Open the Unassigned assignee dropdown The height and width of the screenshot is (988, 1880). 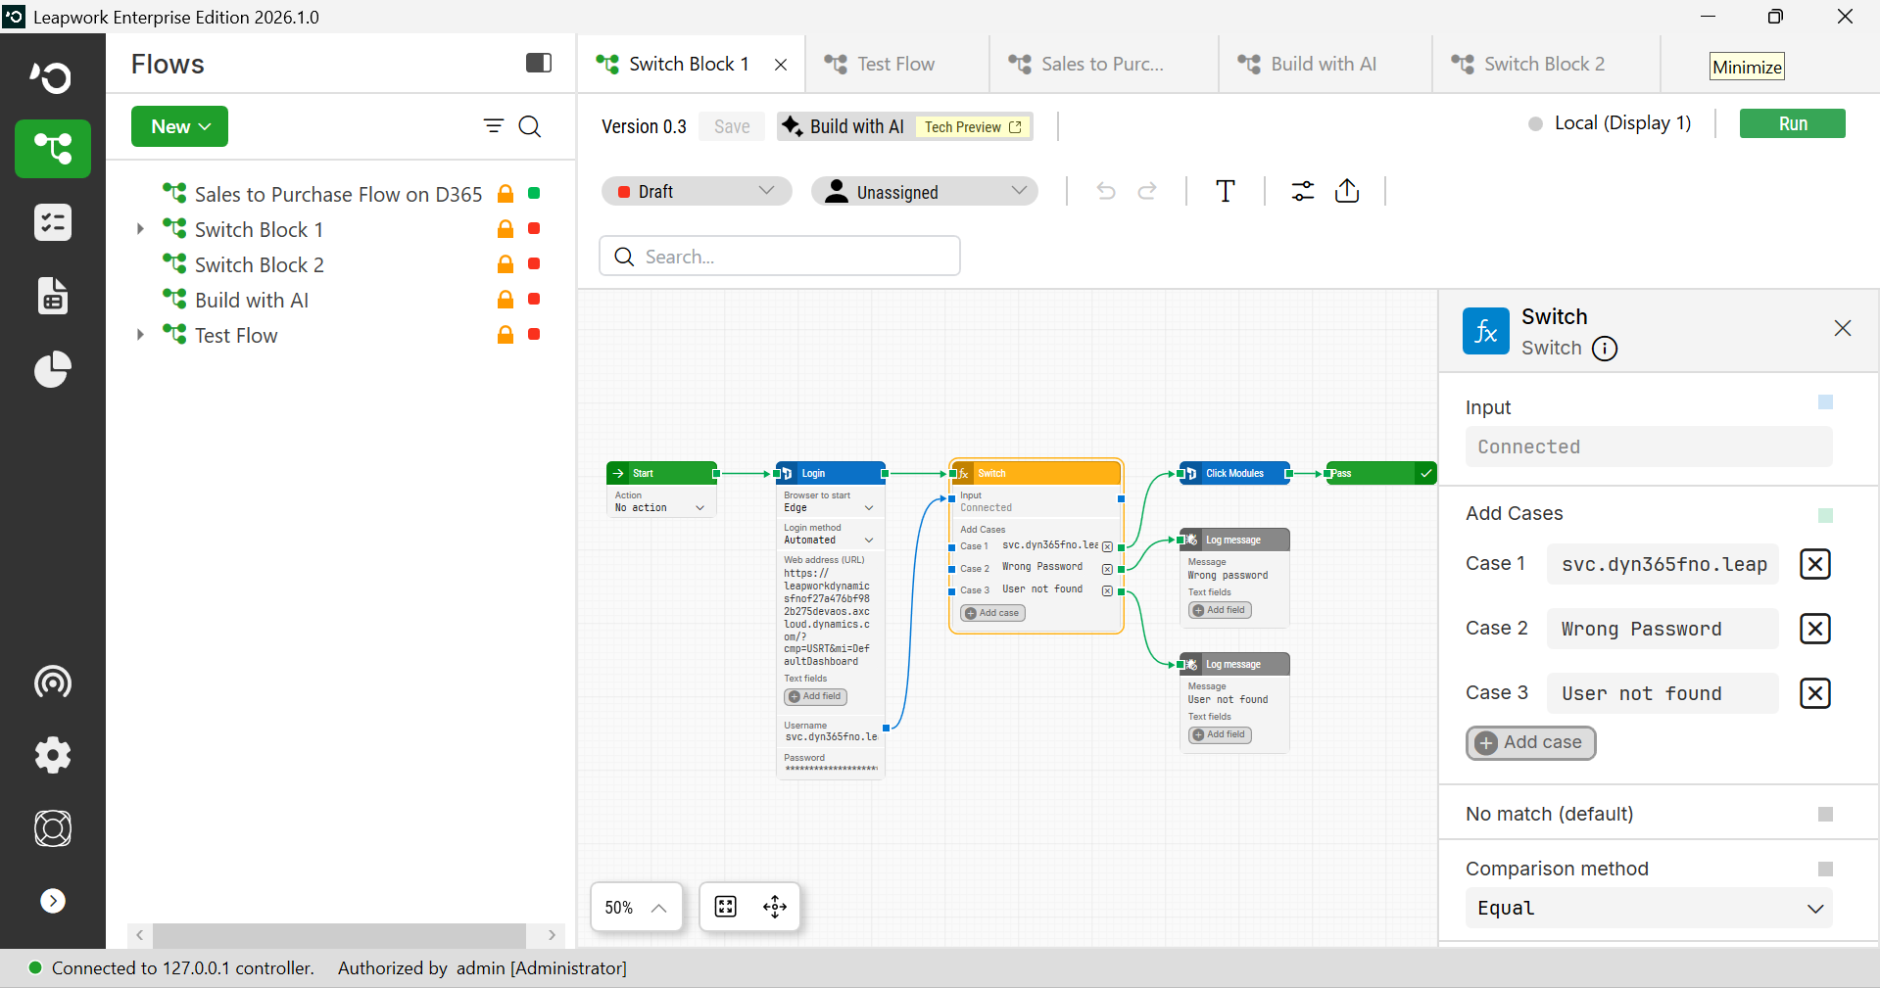pyautogui.click(x=924, y=191)
